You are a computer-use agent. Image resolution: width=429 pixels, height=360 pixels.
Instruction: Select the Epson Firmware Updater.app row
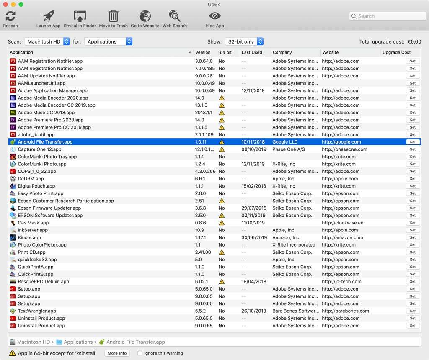coord(214,208)
